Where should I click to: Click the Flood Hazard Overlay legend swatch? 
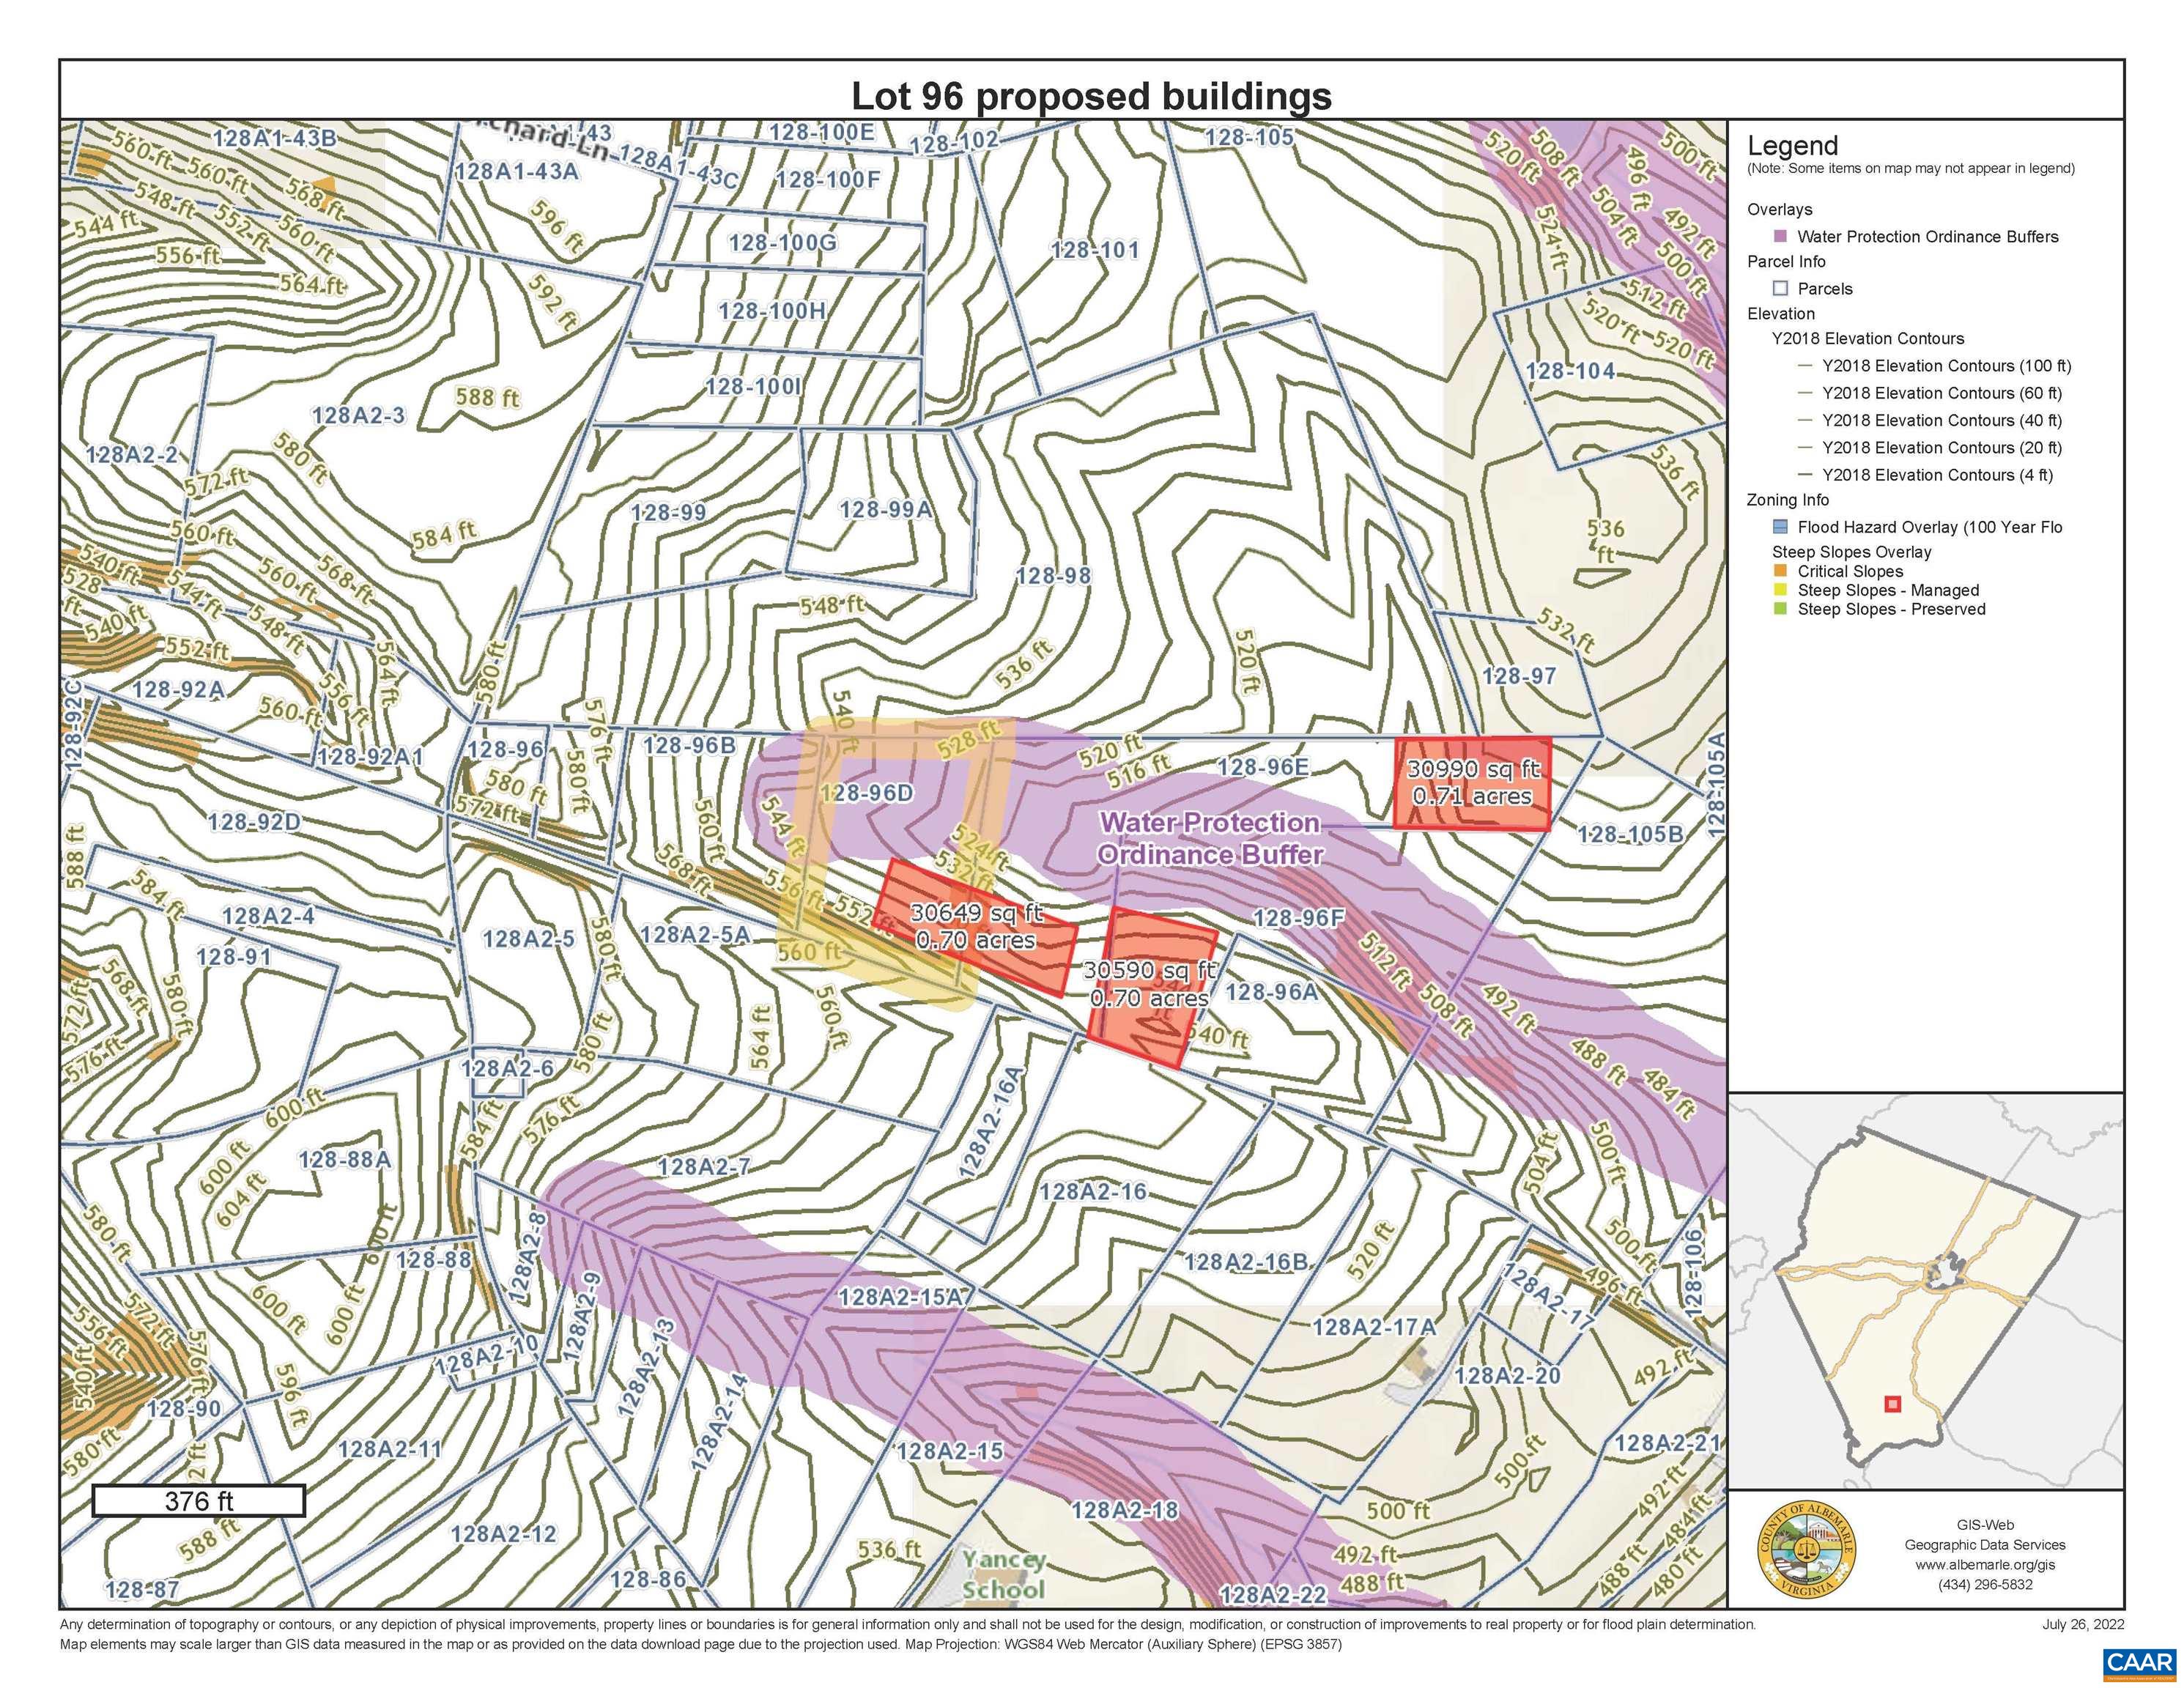(x=1780, y=527)
